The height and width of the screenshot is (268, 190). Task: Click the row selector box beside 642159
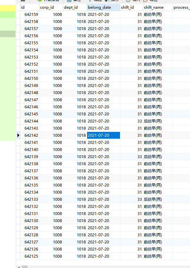coord(18,15)
